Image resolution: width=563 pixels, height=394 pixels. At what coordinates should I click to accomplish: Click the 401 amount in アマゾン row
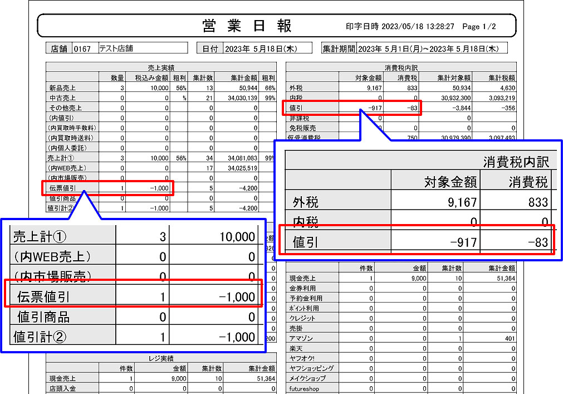(510, 339)
